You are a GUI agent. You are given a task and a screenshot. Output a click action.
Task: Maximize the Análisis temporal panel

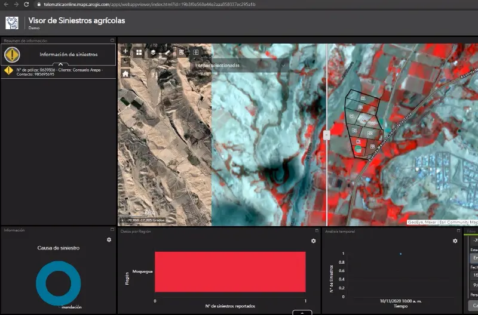pos(459,230)
